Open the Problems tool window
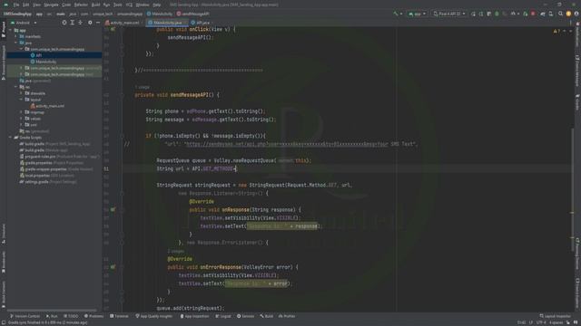581x326 pixels. coord(94,316)
